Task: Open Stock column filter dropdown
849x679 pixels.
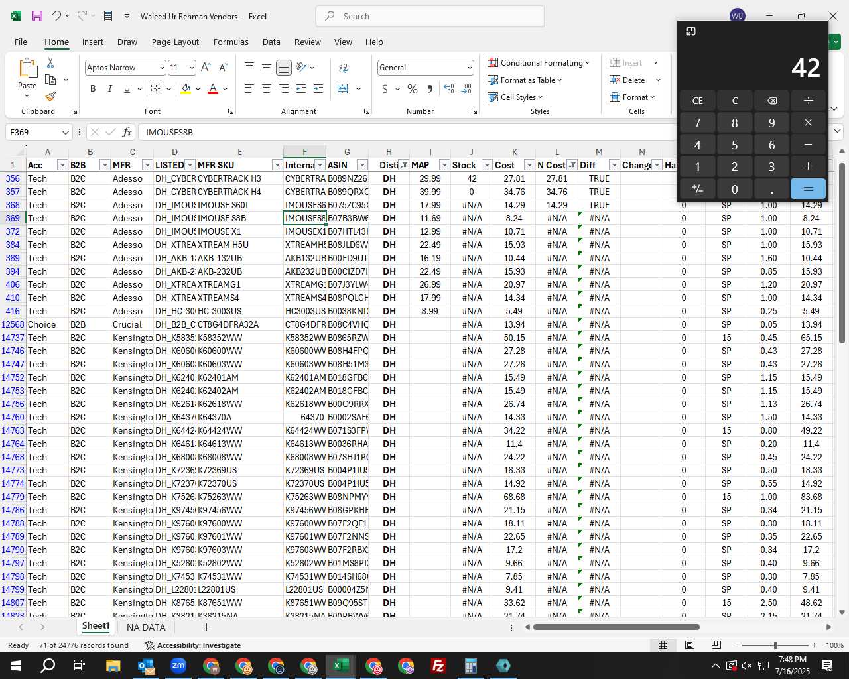Action: [x=487, y=165]
